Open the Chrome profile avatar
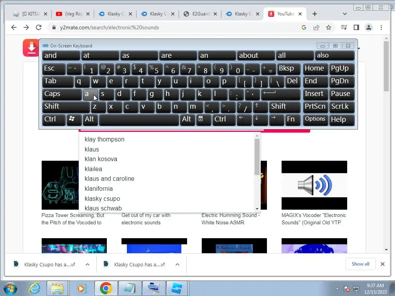Screen dimensions: 395x296 (x=369, y=27)
